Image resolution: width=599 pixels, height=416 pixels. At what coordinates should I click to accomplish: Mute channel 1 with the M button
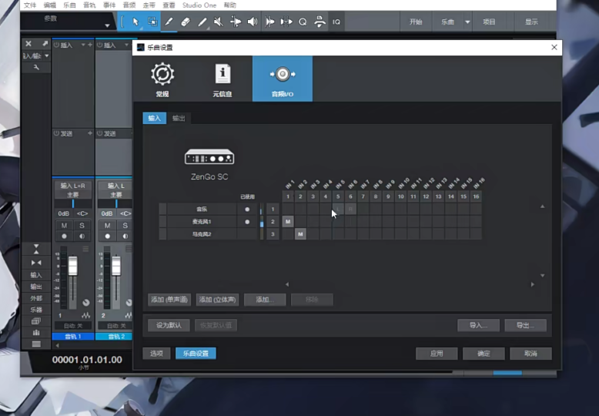[x=64, y=225]
